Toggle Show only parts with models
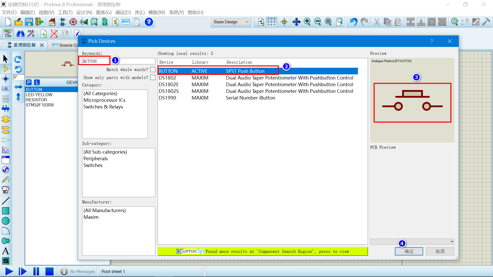Viewport: 493px width, 277px height. pyautogui.click(x=153, y=77)
